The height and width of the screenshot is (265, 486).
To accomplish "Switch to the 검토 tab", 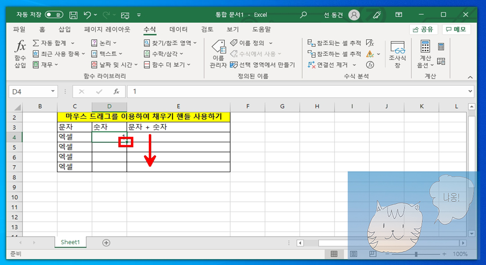I will pyautogui.click(x=207, y=30).
